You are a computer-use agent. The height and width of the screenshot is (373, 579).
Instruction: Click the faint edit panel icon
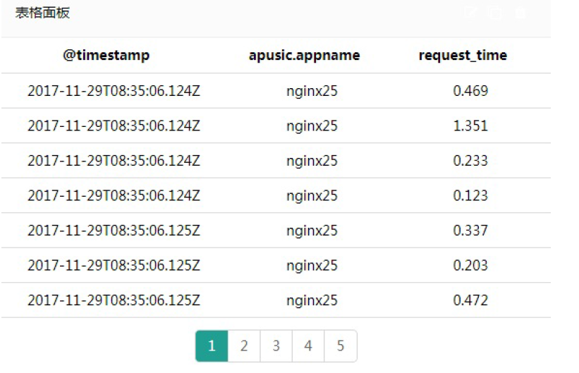470,12
